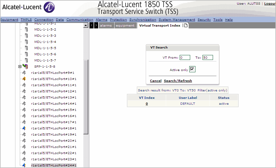Switch to the alarms tab
The width and height of the screenshot is (276, 168).
(106, 25)
